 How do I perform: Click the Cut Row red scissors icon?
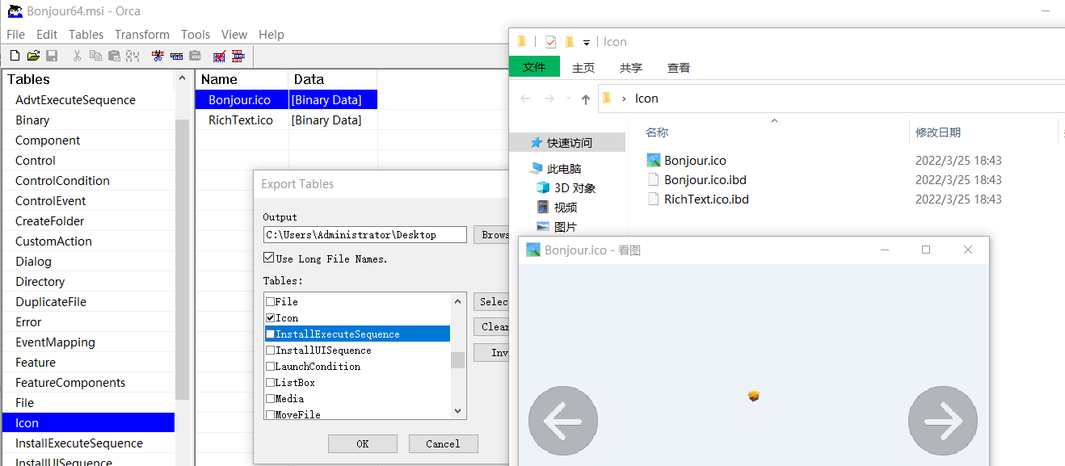158,56
